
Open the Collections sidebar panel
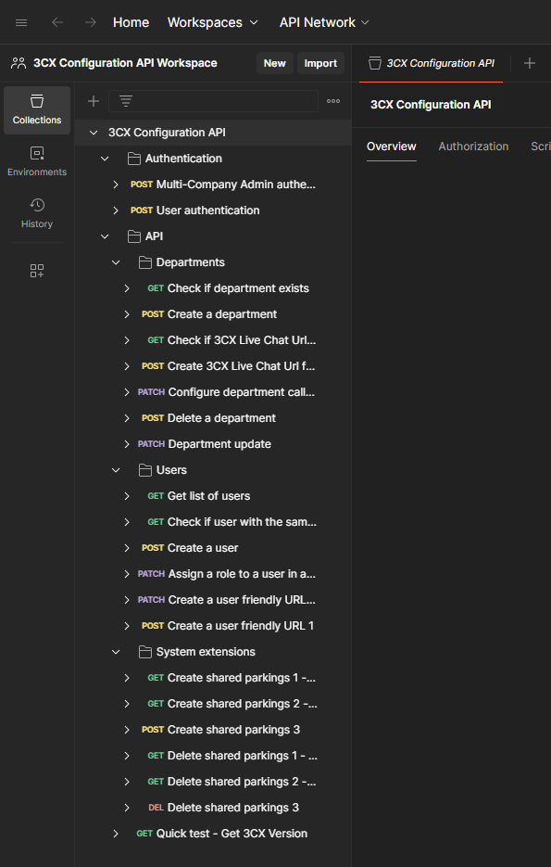click(x=37, y=110)
